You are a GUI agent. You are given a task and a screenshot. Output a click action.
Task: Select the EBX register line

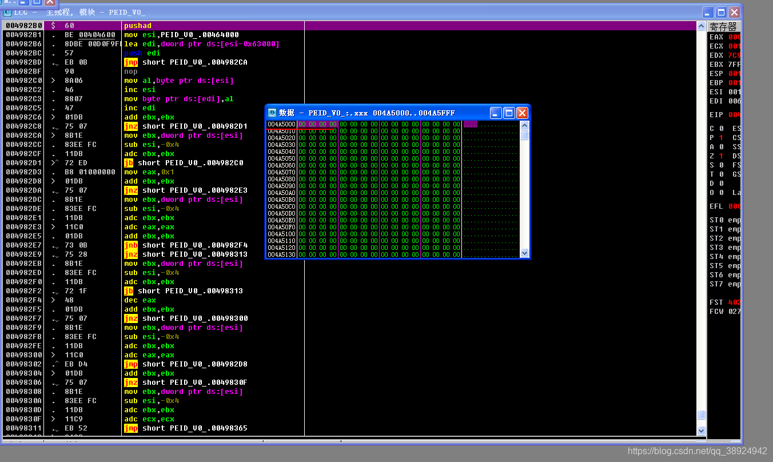725,65
